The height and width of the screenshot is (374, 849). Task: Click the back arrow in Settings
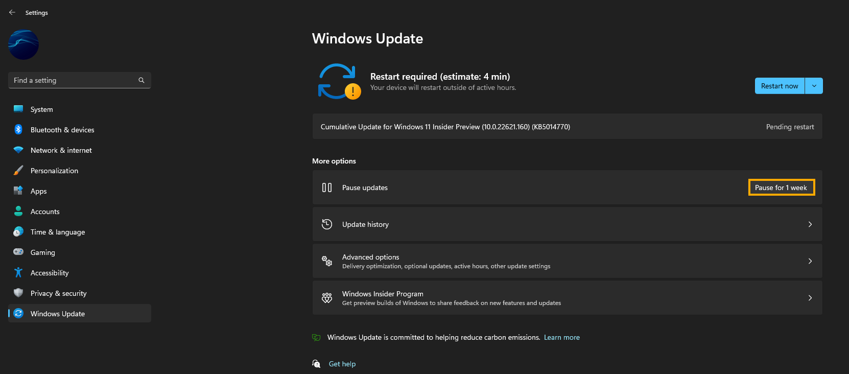12,12
